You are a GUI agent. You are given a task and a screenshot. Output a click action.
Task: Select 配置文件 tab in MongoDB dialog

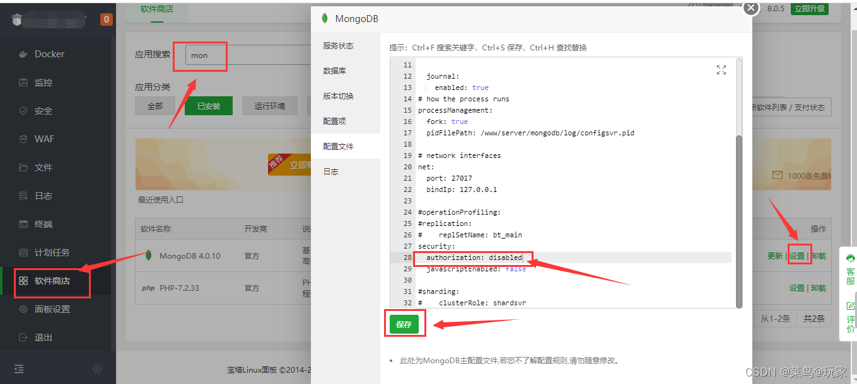pos(346,146)
